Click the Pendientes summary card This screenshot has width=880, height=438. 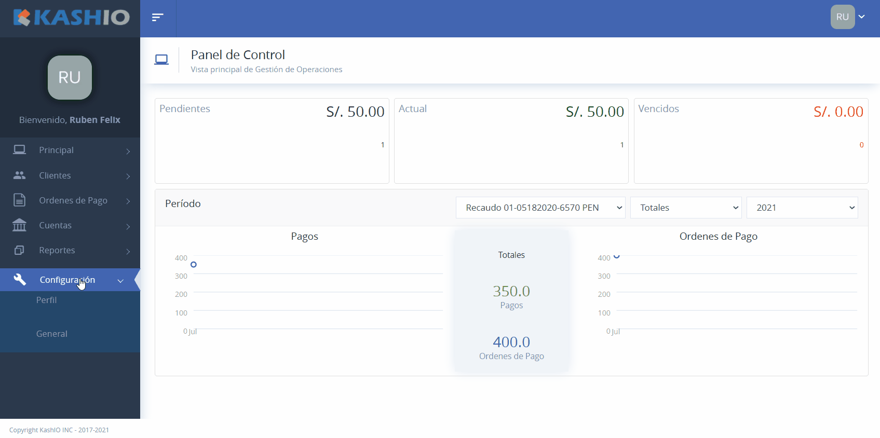tap(272, 141)
